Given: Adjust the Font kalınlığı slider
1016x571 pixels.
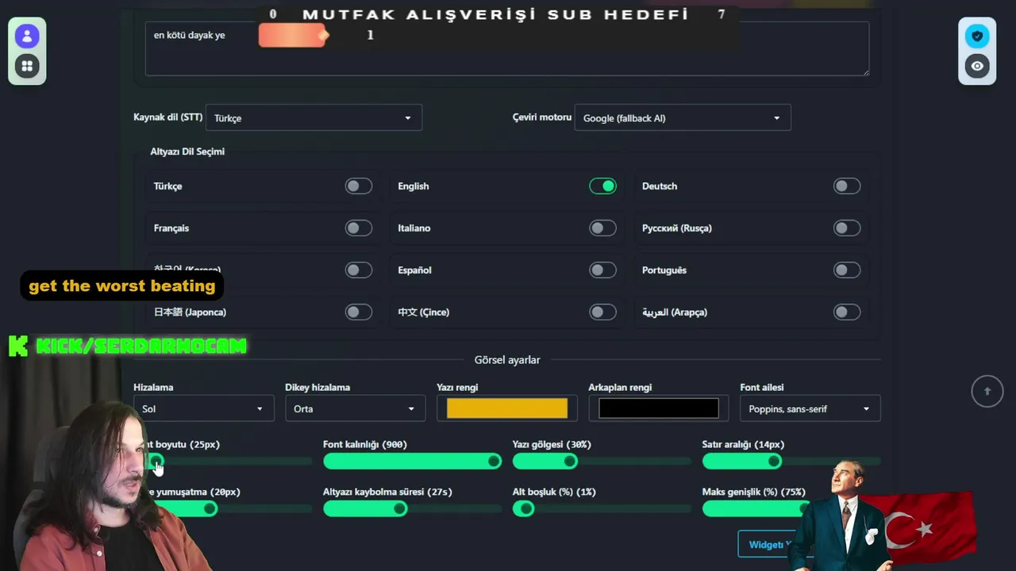Looking at the screenshot, I should click(412, 461).
